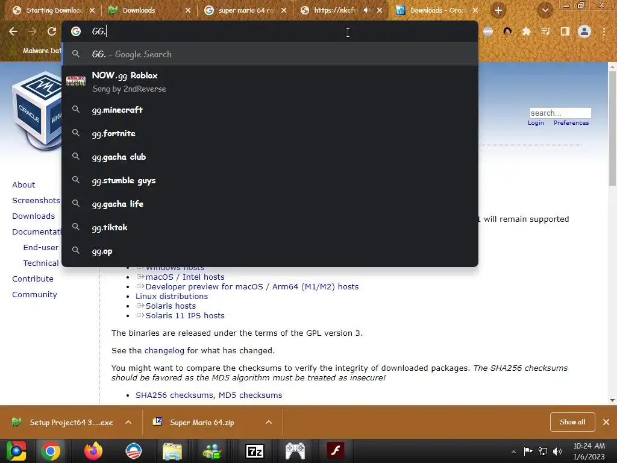The image size is (617, 463).
Task: Choose the NOW.gg Roblox suggestion
Action: [x=270, y=82]
